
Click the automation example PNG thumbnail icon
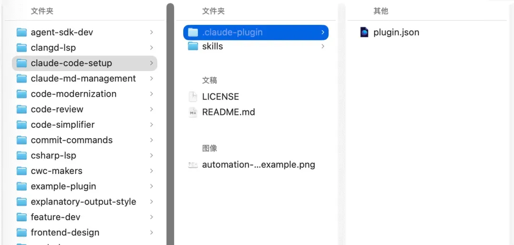point(193,165)
